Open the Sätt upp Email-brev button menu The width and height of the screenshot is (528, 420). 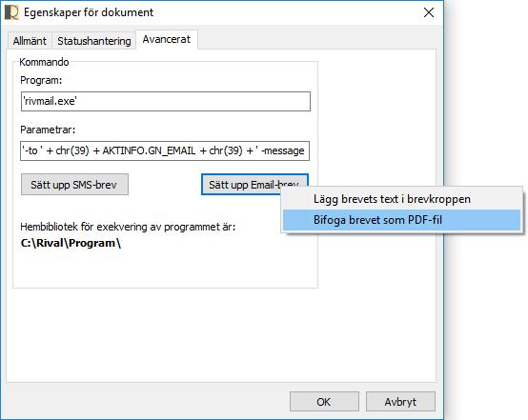pyautogui.click(x=254, y=185)
